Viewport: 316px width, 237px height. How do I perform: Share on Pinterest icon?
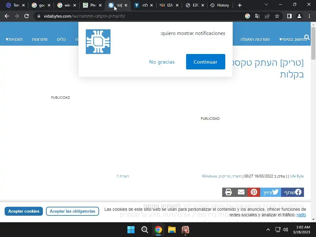(254, 192)
